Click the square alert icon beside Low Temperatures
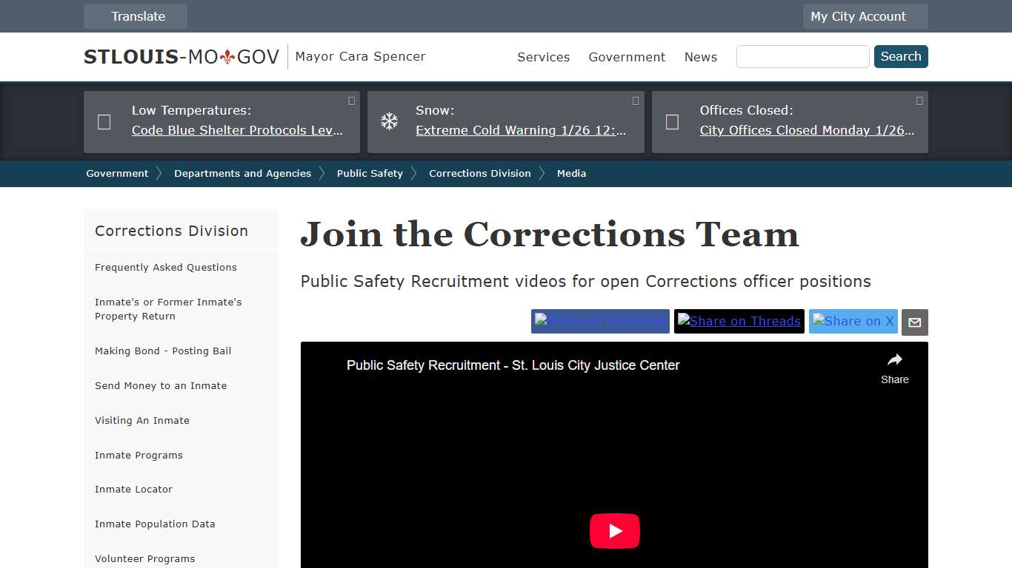 [104, 121]
